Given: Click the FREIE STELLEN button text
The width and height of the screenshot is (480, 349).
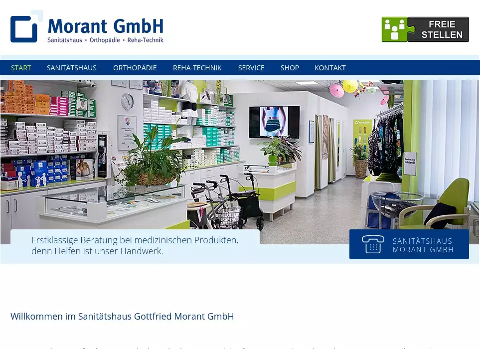Looking at the screenshot, I should [x=438, y=29].
